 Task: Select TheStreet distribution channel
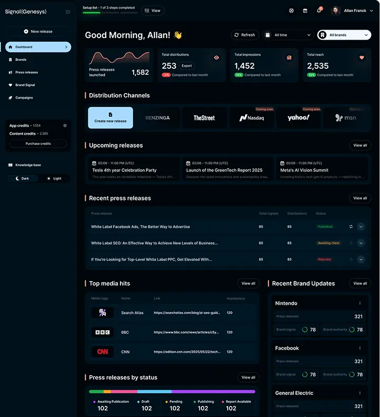(204, 118)
